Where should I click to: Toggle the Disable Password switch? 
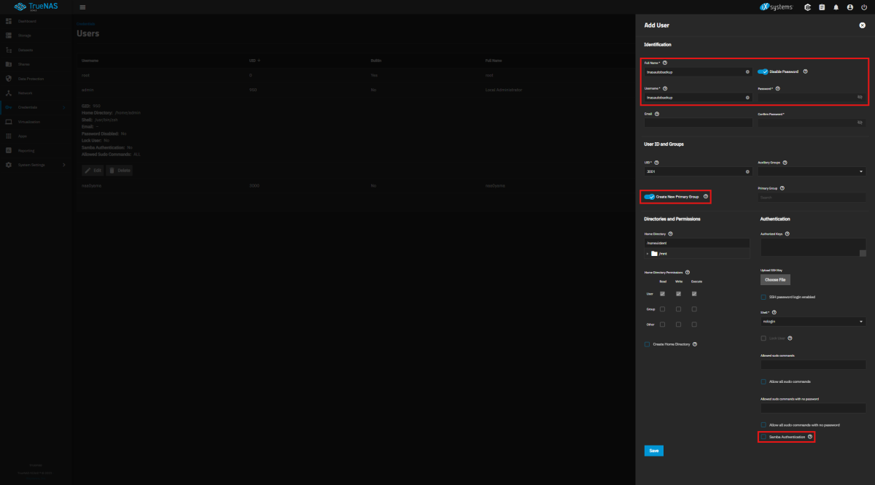point(763,71)
